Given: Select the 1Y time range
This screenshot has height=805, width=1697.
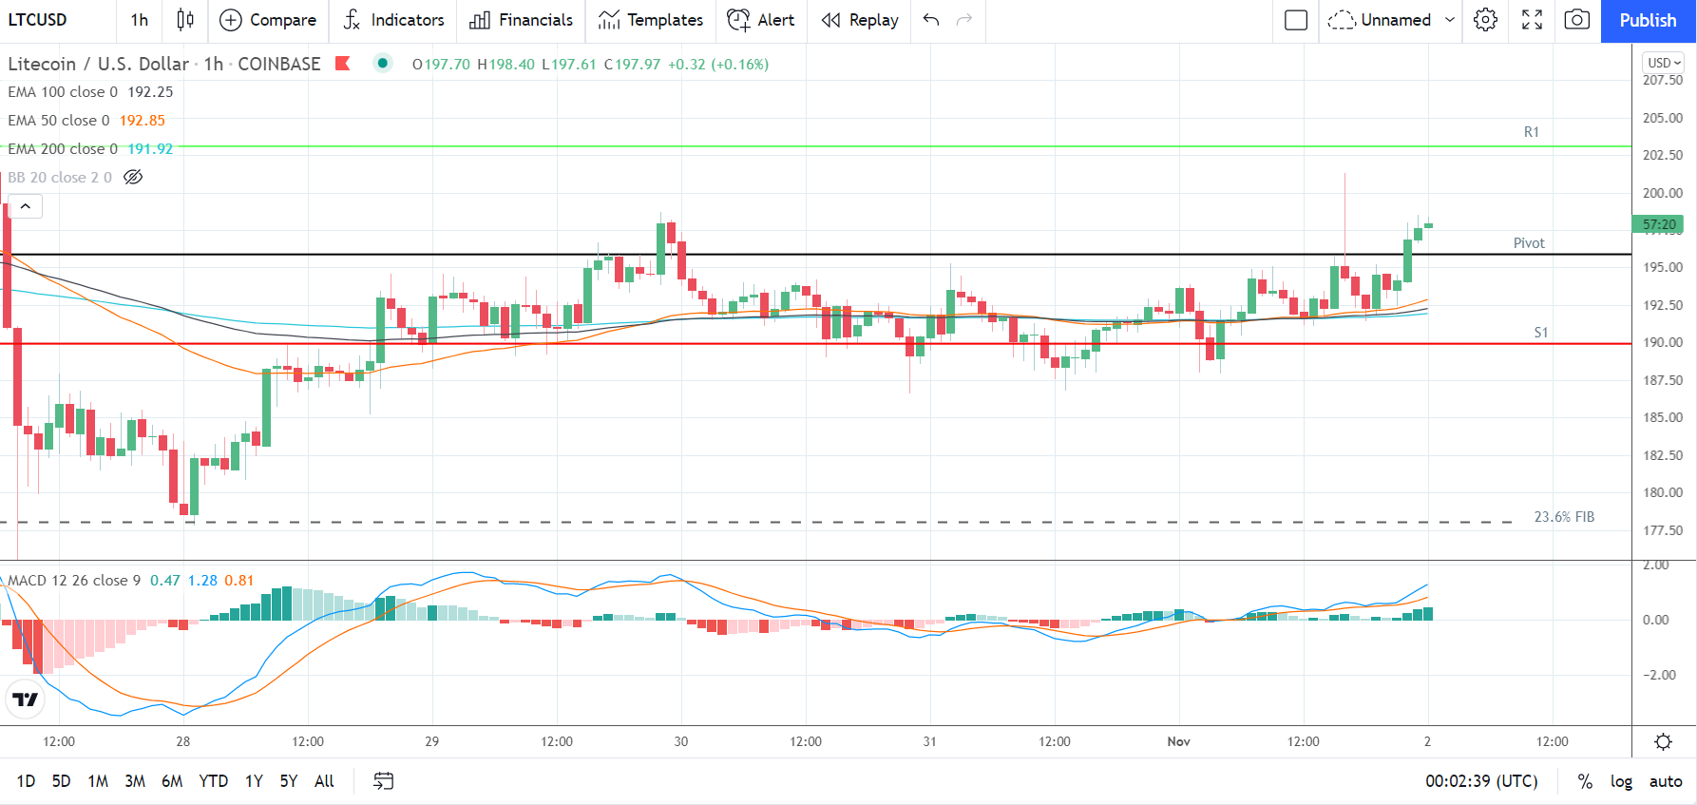Looking at the screenshot, I should pos(254,781).
